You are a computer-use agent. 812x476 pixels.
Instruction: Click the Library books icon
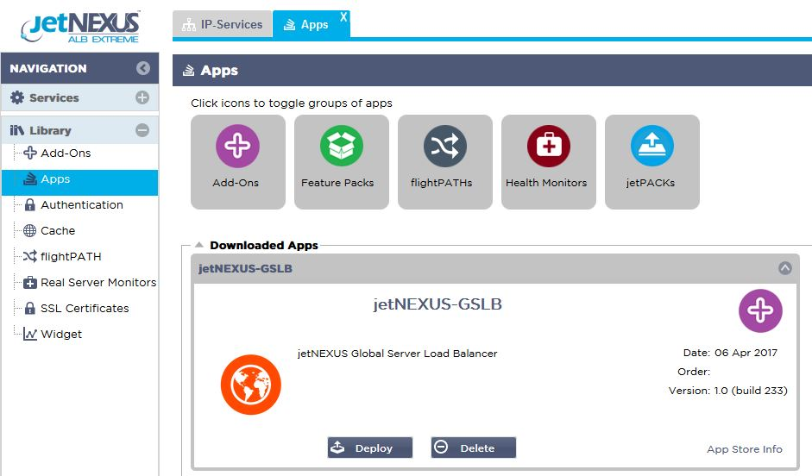click(17, 130)
